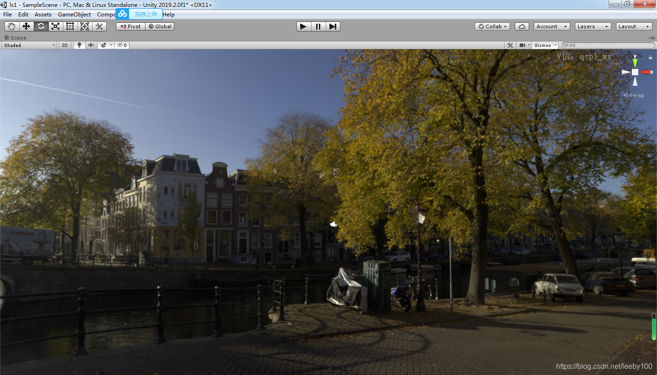This screenshot has width=657, height=375.
Task: Click the scene search field
Action: pyautogui.click(x=608, y=45)
